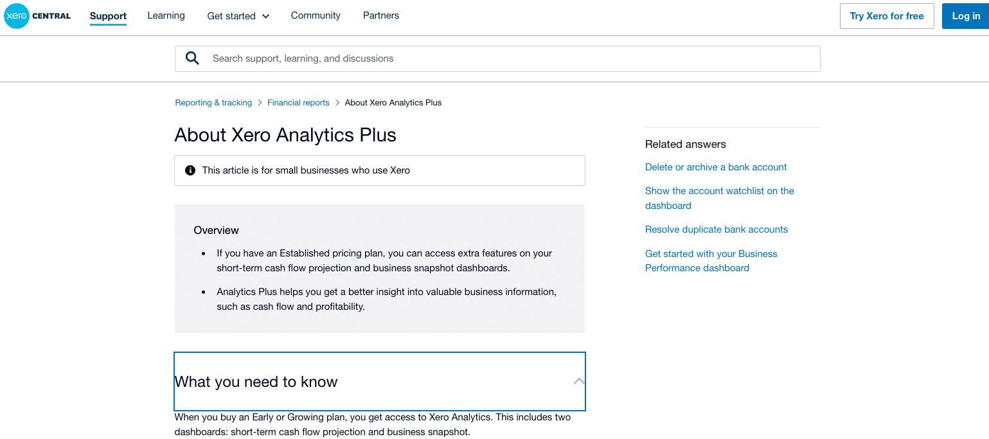
Task: Expand the Get started dropdown arrow
Action: pyautogui.click(x=266, y=16)
